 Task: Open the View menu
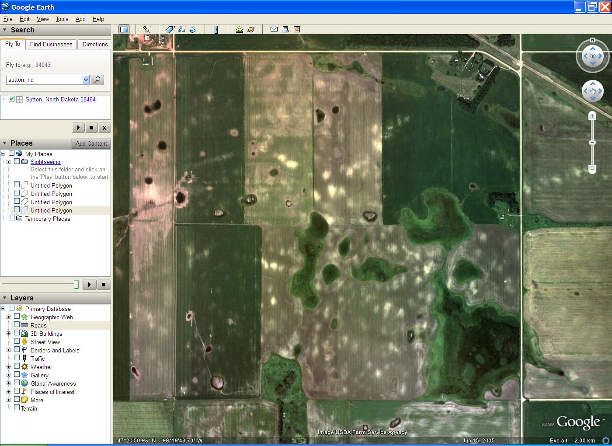click(43, 19)
